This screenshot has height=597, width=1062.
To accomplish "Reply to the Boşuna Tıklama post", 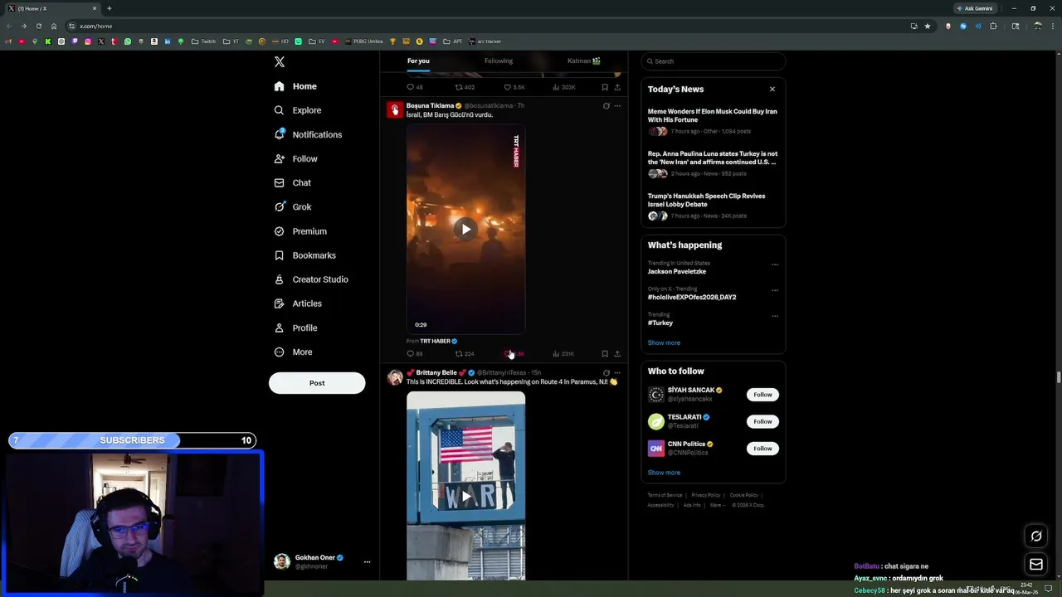I will [414, 354].
